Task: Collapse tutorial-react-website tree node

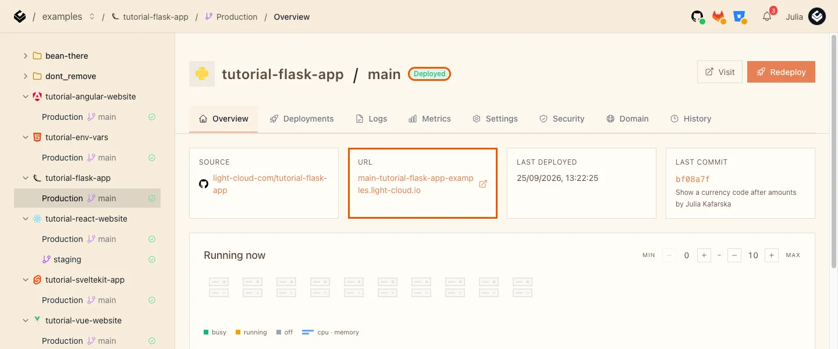Action: pos(25,219)
